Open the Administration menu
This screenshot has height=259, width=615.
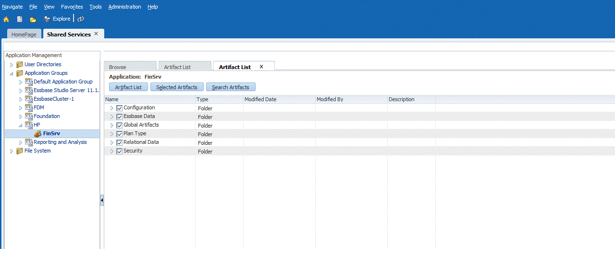tap(124, 7)
